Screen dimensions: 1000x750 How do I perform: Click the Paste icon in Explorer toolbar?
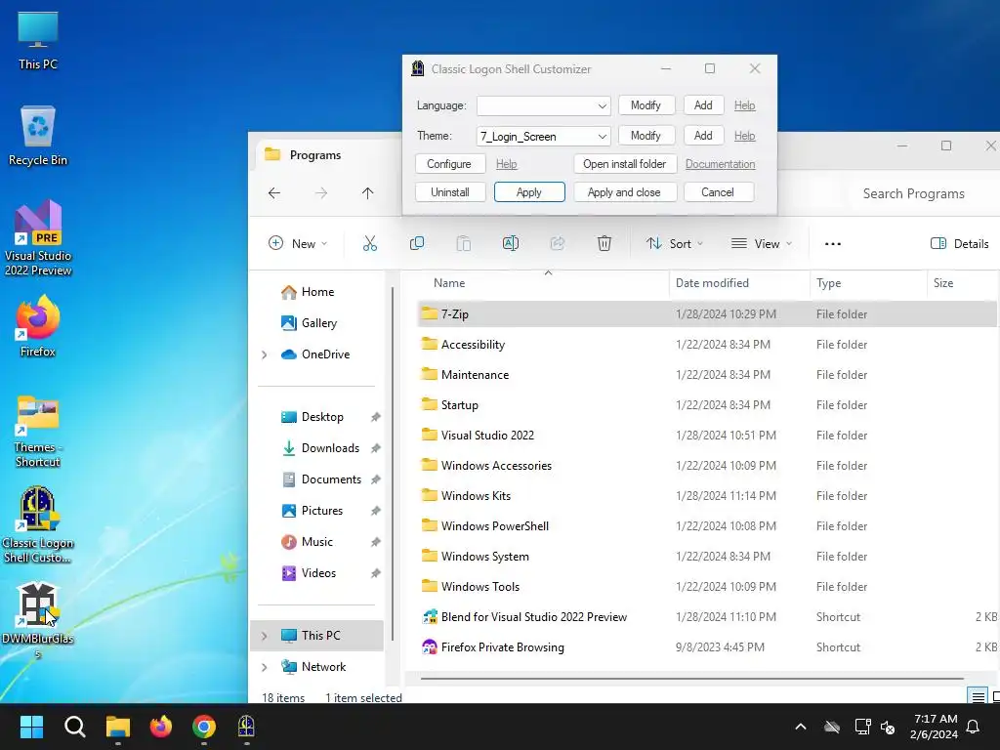pyautogui.click(x=464, y=243)
